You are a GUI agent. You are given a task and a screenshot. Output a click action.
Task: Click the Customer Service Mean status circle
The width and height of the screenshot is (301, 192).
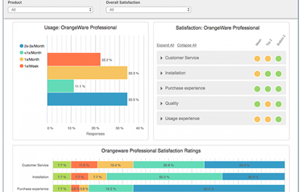[257, 59]
